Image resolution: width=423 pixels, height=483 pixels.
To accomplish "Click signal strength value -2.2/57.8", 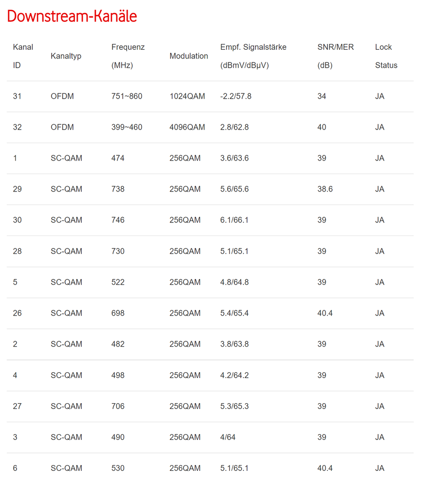I will pyautogui.click(x=236, y=96).
